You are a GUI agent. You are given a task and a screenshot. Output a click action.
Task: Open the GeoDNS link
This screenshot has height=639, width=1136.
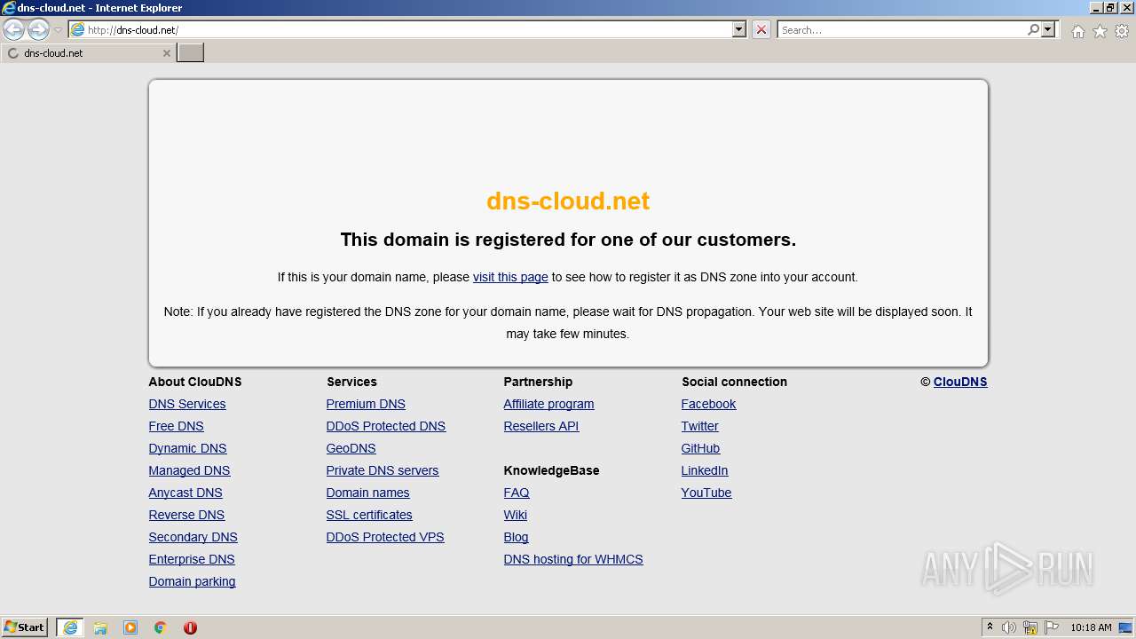coord(351,448)
